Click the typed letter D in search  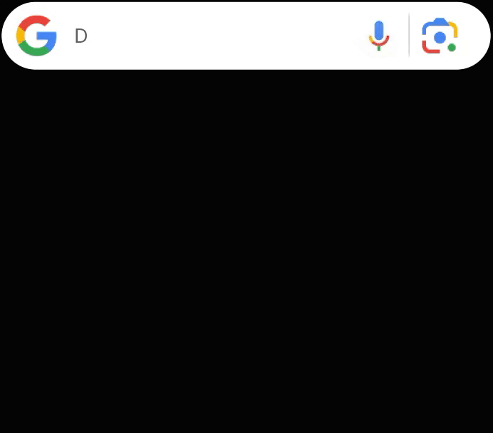[x=81, y=36]
